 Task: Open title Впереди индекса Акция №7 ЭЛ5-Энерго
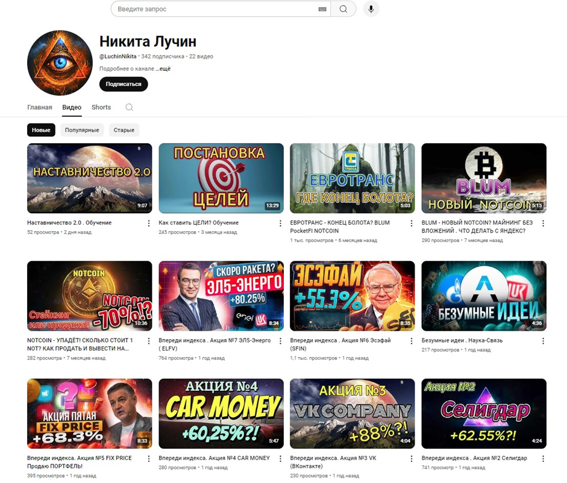pos(215,344)
